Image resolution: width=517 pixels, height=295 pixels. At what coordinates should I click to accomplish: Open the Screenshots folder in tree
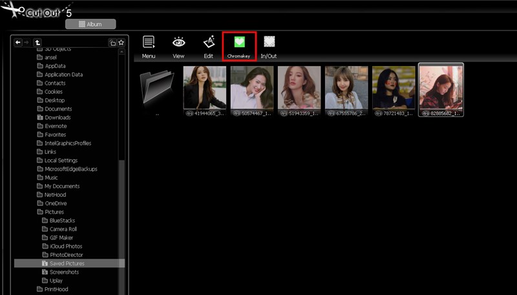tap(64, 272)
